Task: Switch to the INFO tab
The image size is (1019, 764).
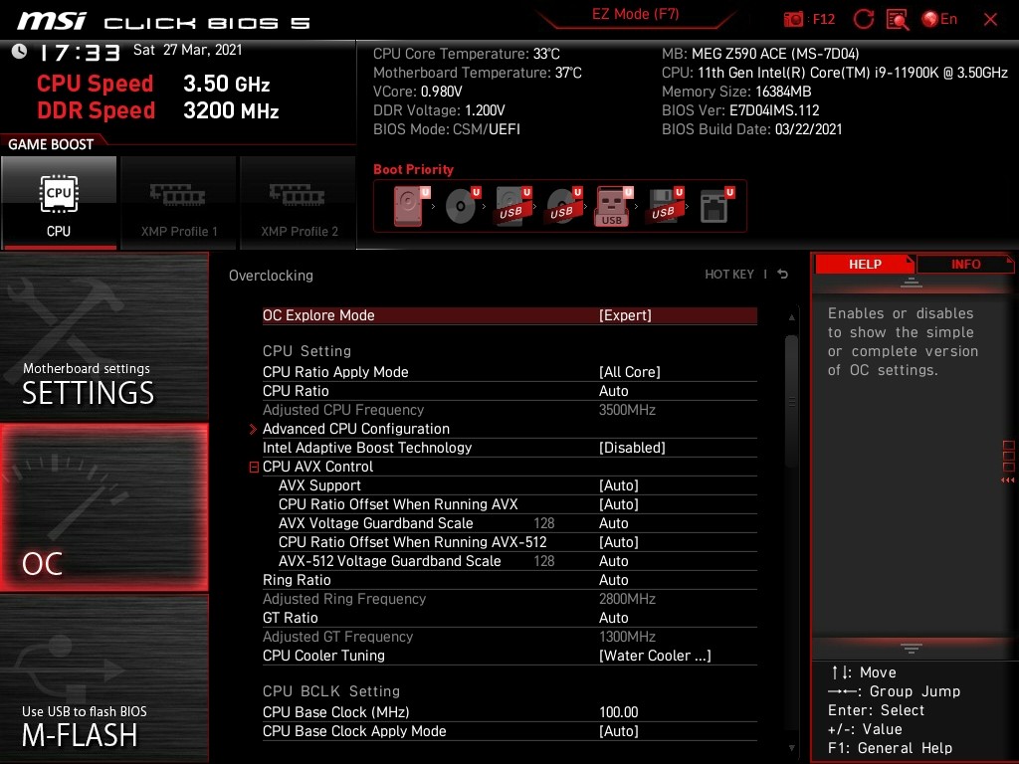Action: 964,265
